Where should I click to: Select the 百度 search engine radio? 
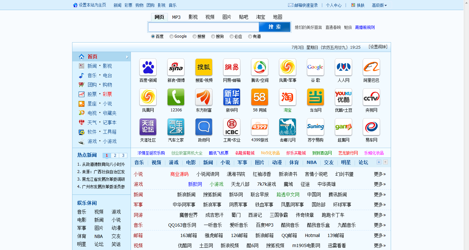(x=153, y=36)
